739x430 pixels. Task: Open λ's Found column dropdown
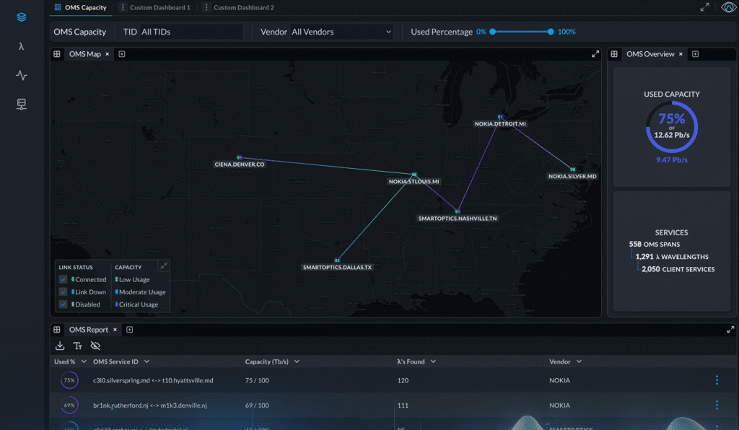coord(433,361)
